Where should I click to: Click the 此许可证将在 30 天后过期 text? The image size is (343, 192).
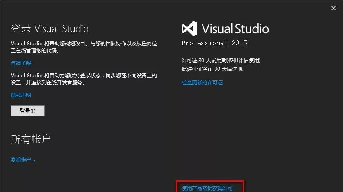pyautogui.click(x=213, y=69)
